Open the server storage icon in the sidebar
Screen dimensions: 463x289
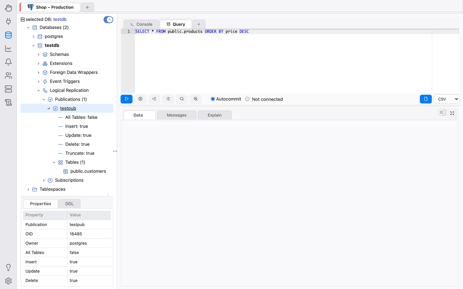point(8,89)
